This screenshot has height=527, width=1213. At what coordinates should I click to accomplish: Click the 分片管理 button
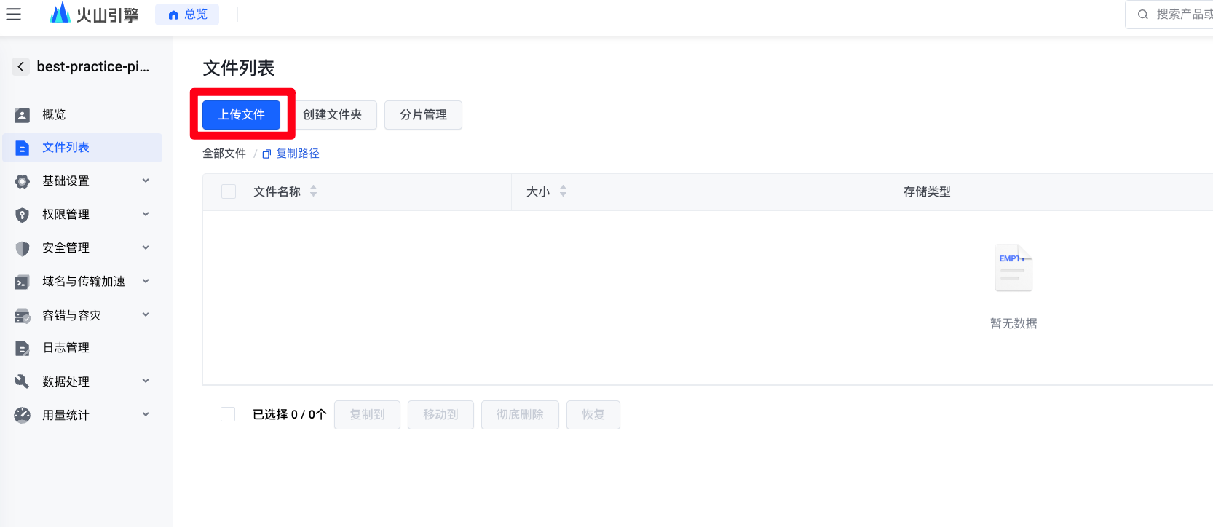(423, 115)
